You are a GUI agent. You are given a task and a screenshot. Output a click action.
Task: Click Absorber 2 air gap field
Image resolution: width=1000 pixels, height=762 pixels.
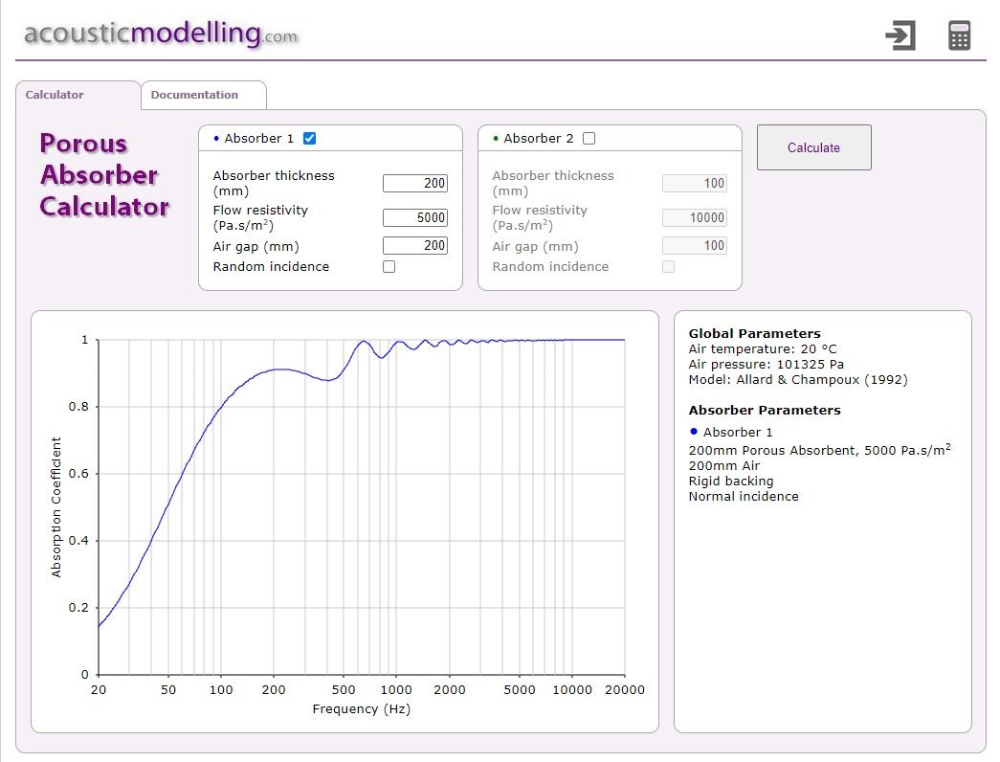click(695, 245)
